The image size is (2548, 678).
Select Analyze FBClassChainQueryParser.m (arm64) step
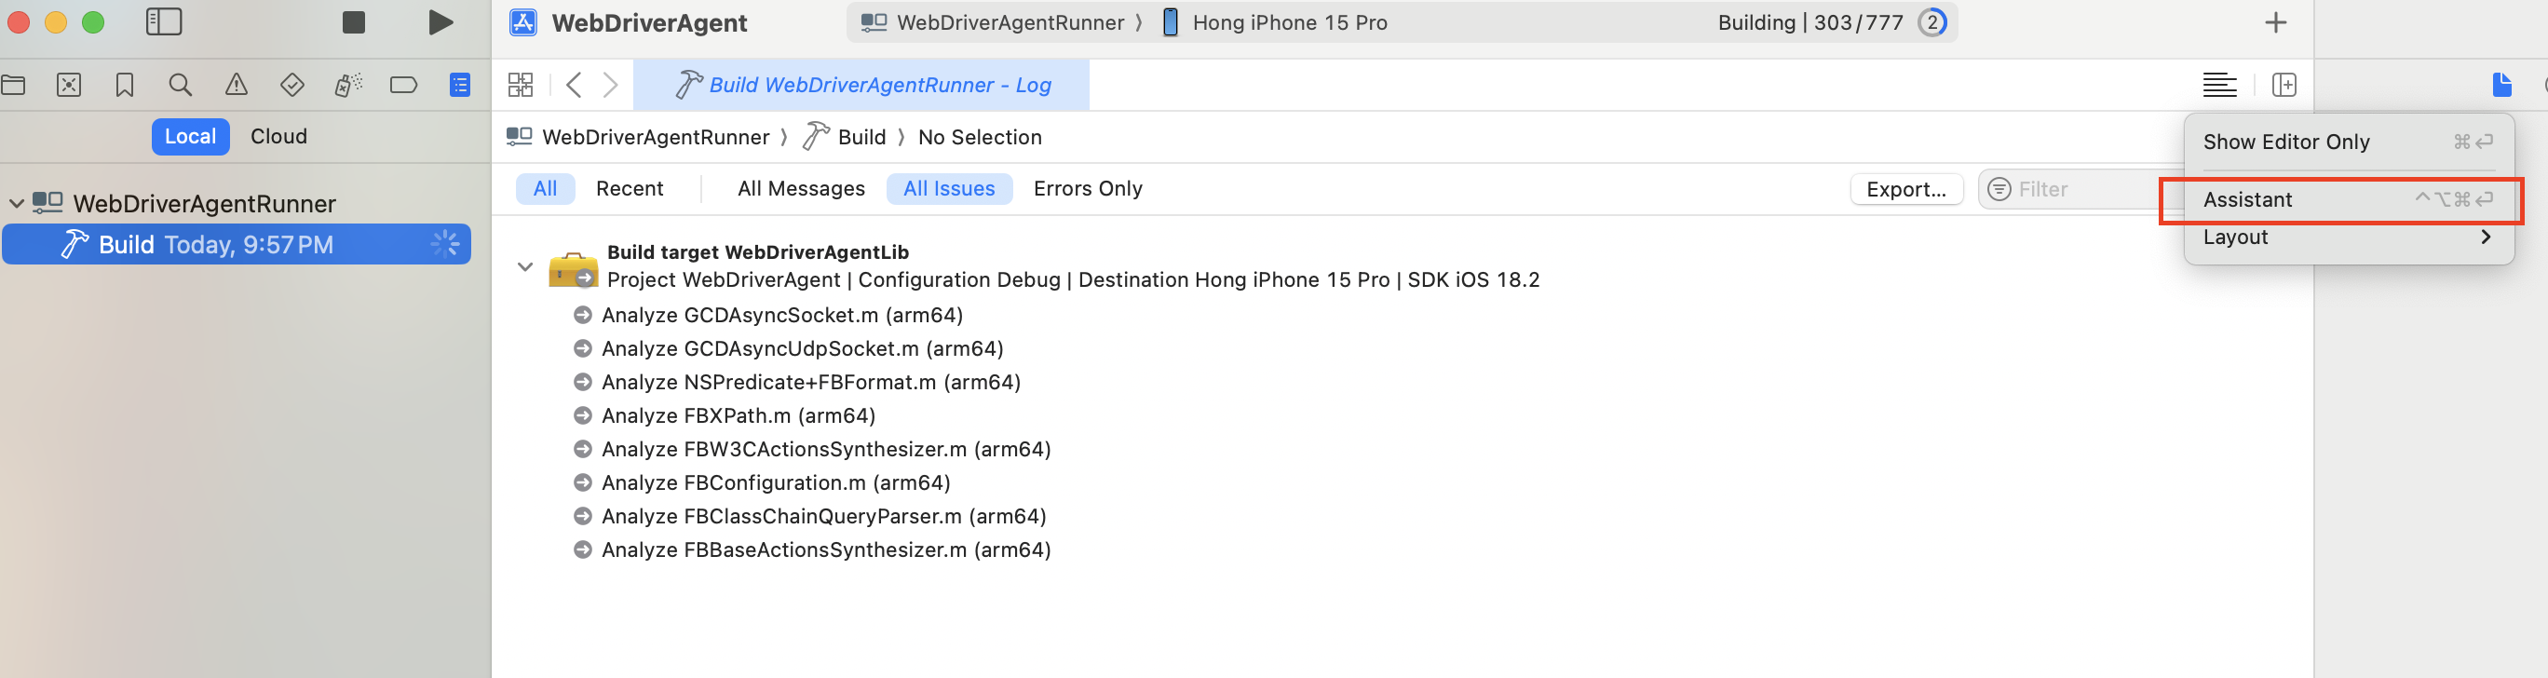click(x=824, y=517)
